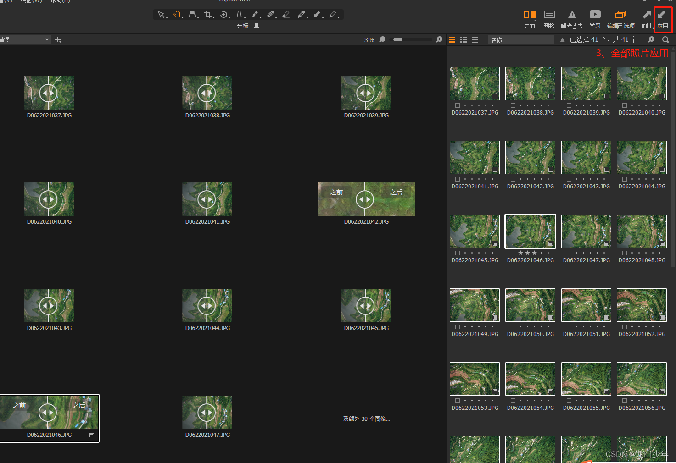The image size is (676, 463).
Task: Click the 3% zoom level value
Action: coord(369,40)
